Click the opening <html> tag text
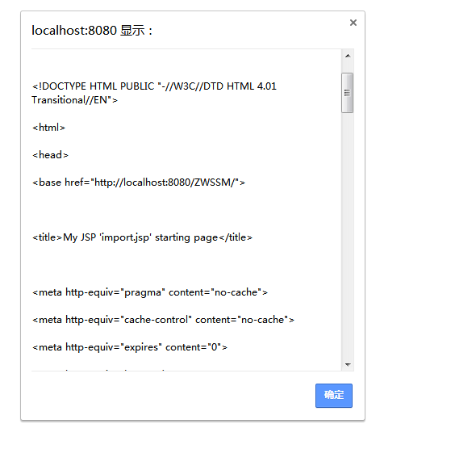455x449 pixels. [x=48, y=128]
